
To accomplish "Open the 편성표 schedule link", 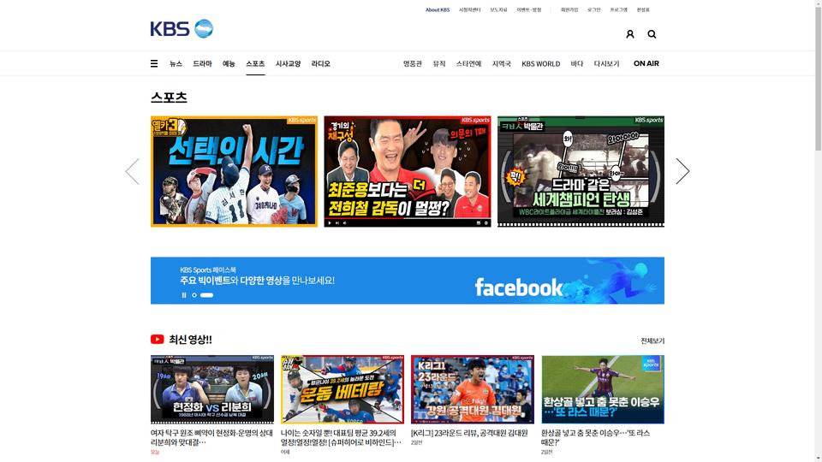I will coord(643,9).
